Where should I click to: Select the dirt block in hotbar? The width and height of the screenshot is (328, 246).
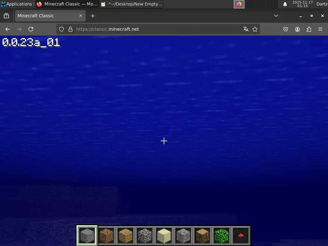tap(106, 236)
